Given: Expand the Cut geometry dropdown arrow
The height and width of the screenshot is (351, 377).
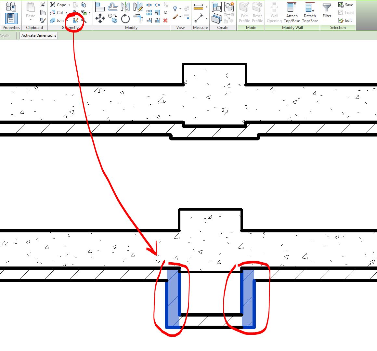Looking at the screenshot, I should [67, 13].
